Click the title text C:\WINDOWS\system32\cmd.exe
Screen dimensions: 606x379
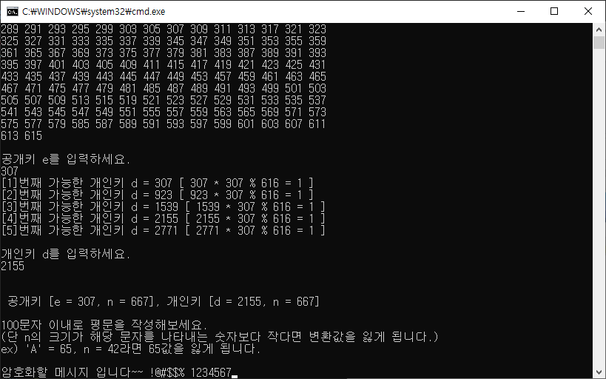pos(93,12)
